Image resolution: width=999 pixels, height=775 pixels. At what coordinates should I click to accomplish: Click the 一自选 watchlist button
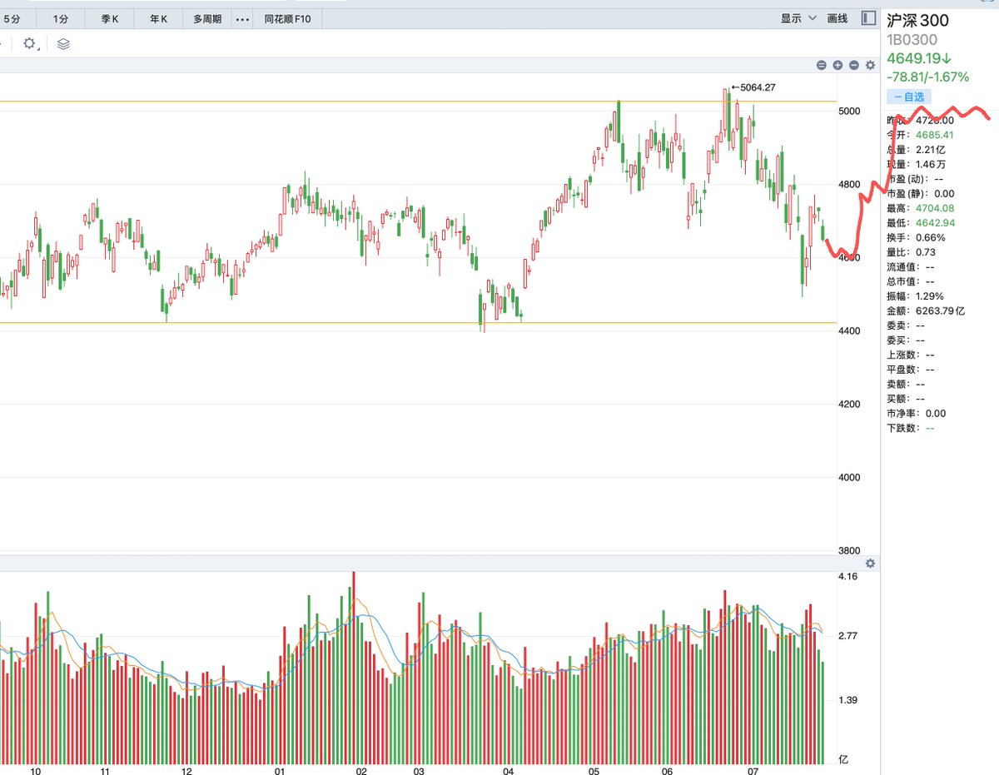click(909, 97)
